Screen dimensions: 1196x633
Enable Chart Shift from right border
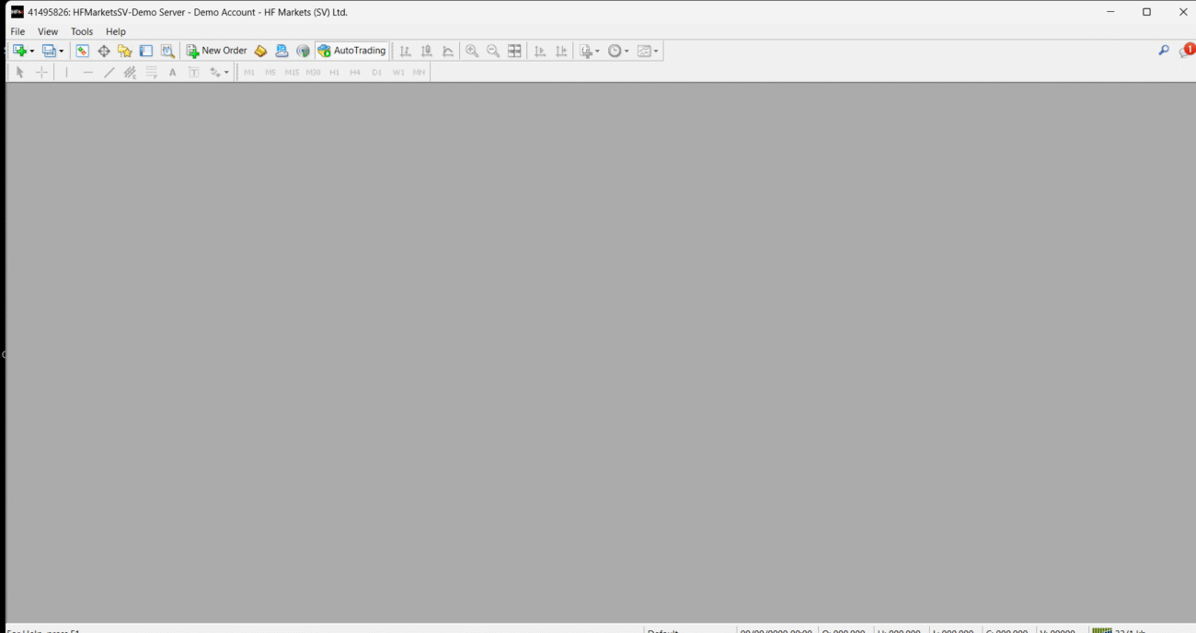point(561,52)
